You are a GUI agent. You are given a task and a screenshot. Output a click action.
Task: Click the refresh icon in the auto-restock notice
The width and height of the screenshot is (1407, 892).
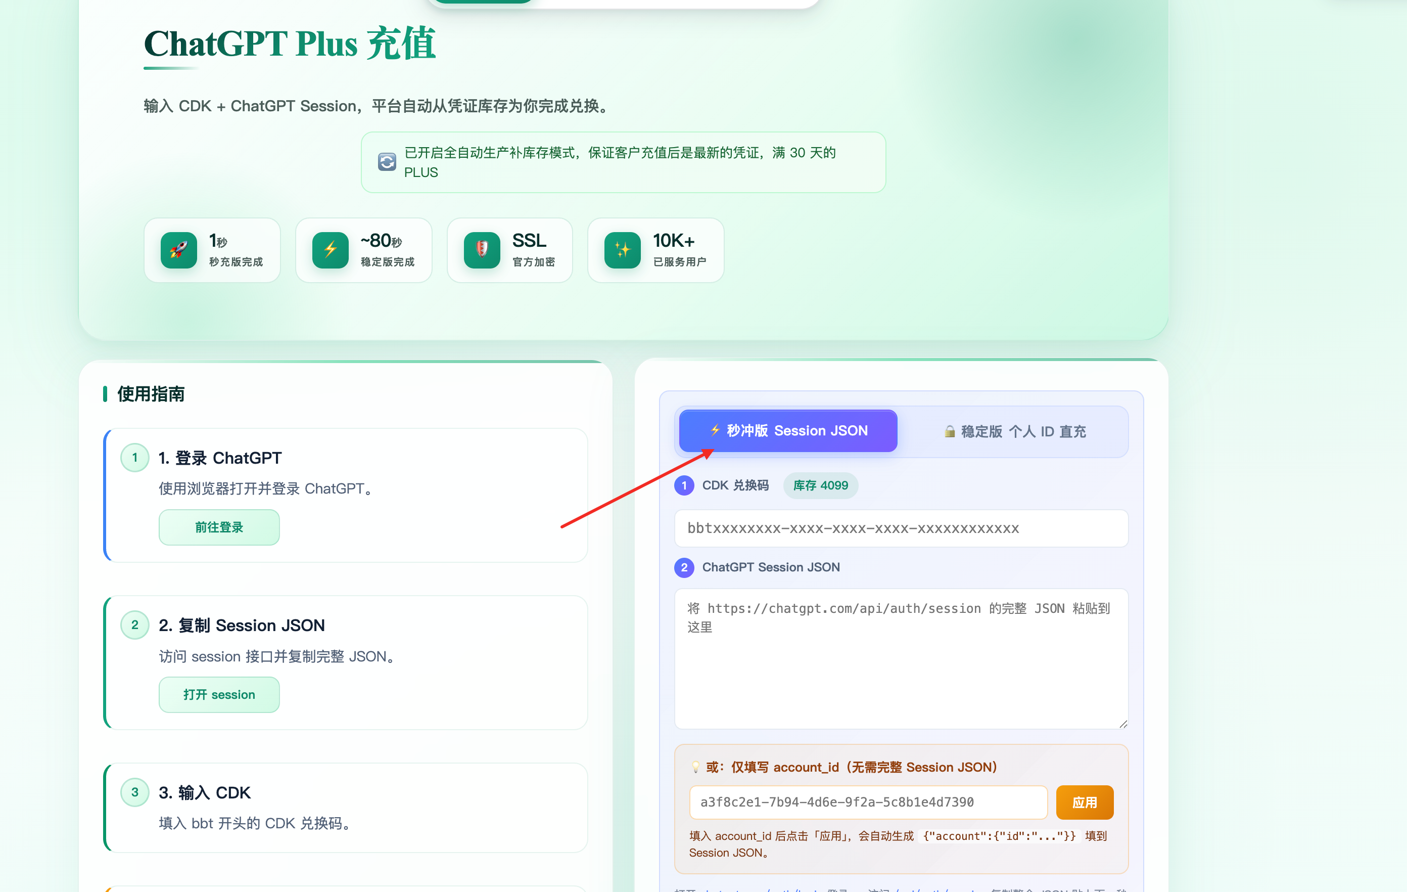tap(387, 162)
